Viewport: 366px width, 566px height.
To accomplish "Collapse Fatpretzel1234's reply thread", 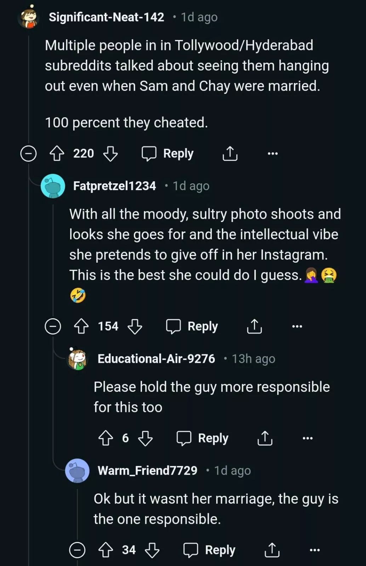I will point(53,326).
